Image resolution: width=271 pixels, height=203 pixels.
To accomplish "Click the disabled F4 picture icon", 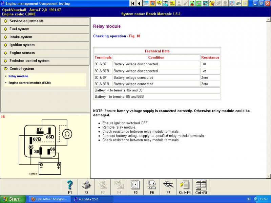I will (x=119, y=187).
